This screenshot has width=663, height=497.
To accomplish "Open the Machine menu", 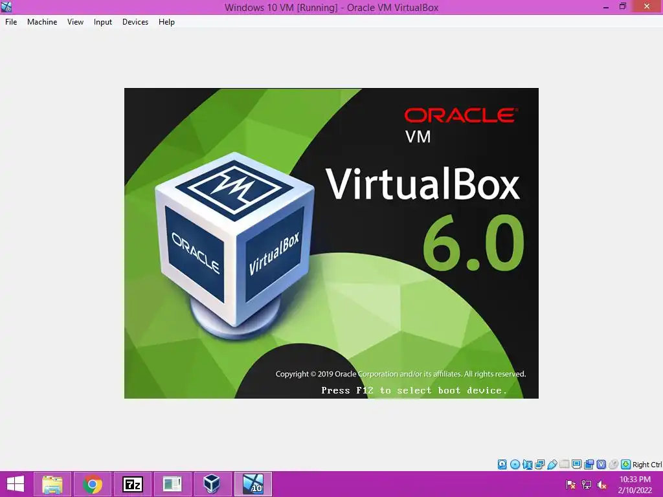I will coord(42,22).
